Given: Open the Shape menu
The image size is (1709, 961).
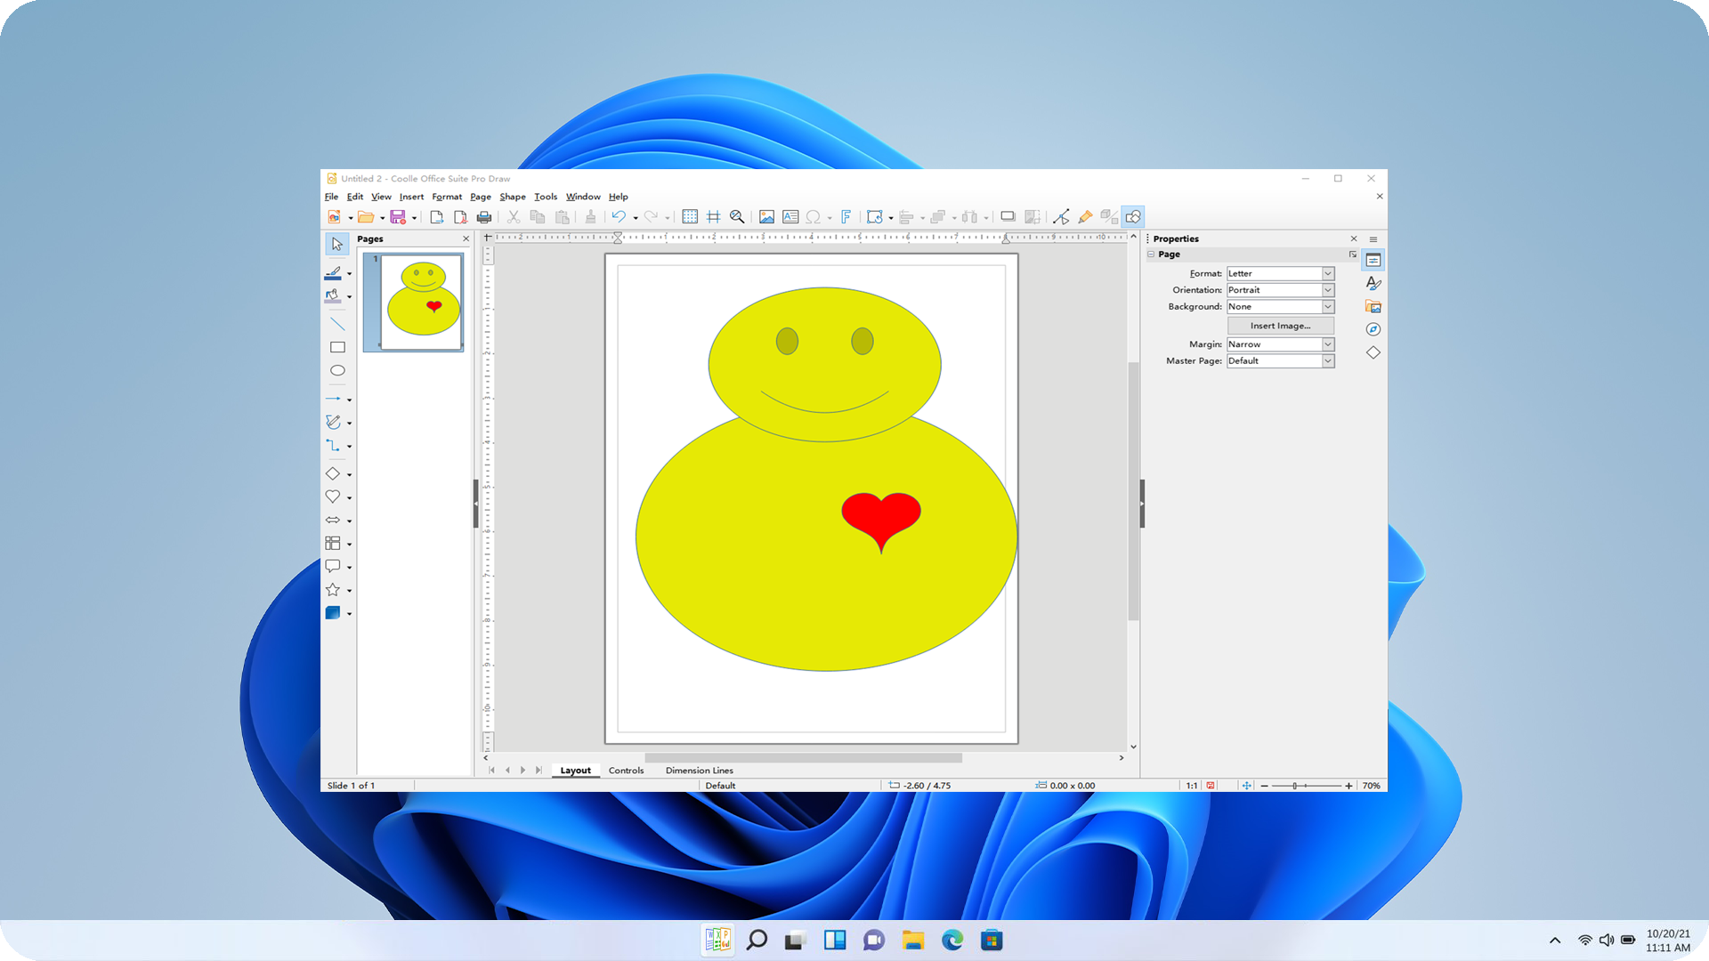Looking at the screenshot, I should [512, 197].
